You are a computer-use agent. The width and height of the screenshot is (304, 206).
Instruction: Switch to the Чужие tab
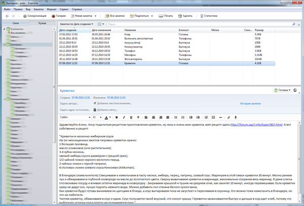(x=42, y=23)
